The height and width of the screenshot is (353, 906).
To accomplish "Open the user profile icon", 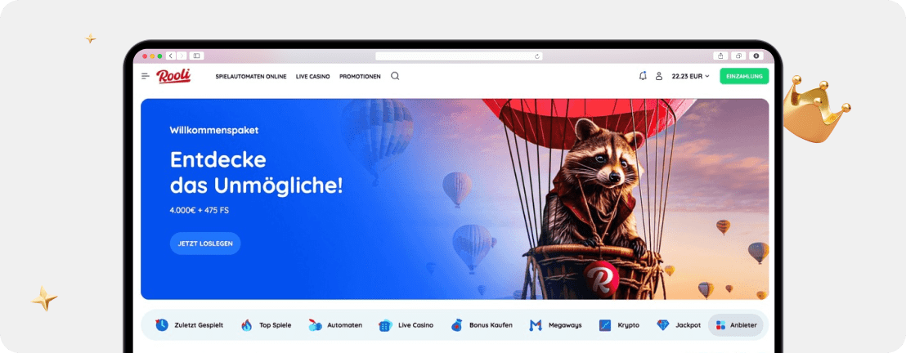I will 659,76.
